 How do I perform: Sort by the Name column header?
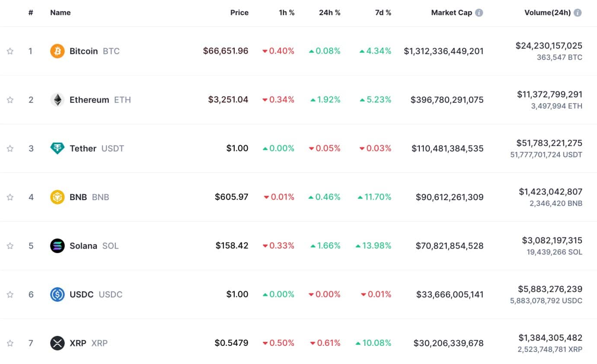61,13
